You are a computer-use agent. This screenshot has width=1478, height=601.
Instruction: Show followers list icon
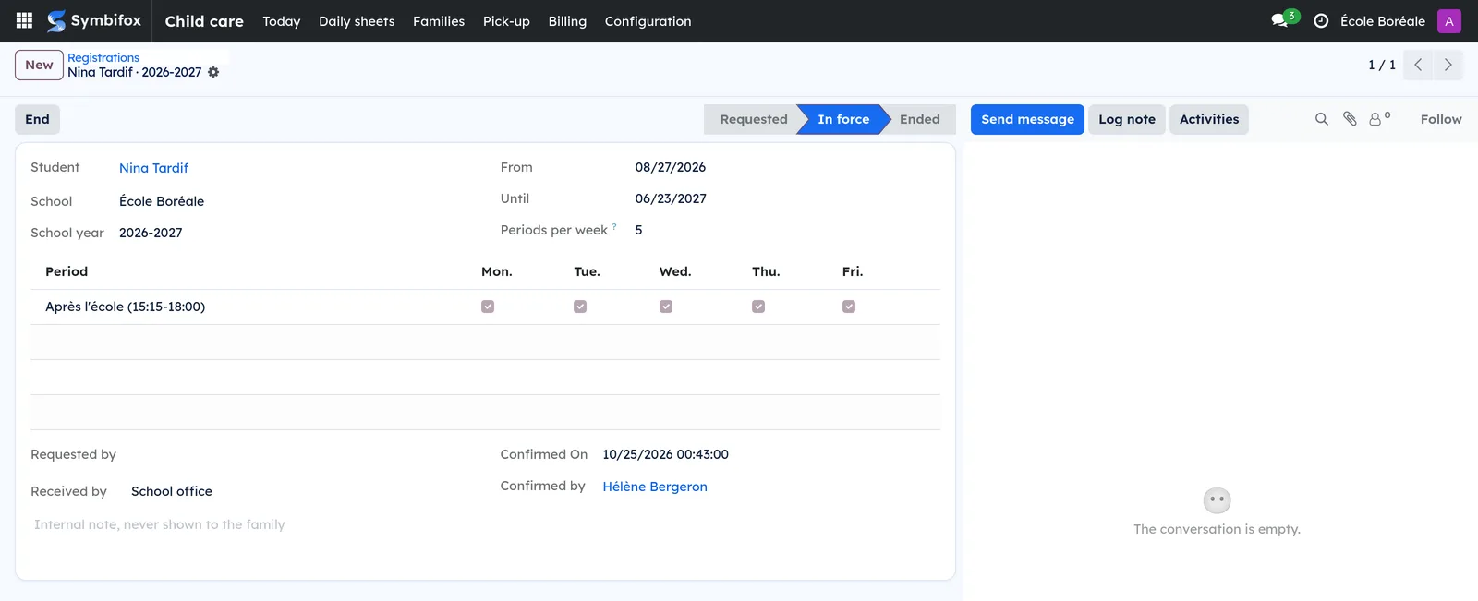(1379, 119)
